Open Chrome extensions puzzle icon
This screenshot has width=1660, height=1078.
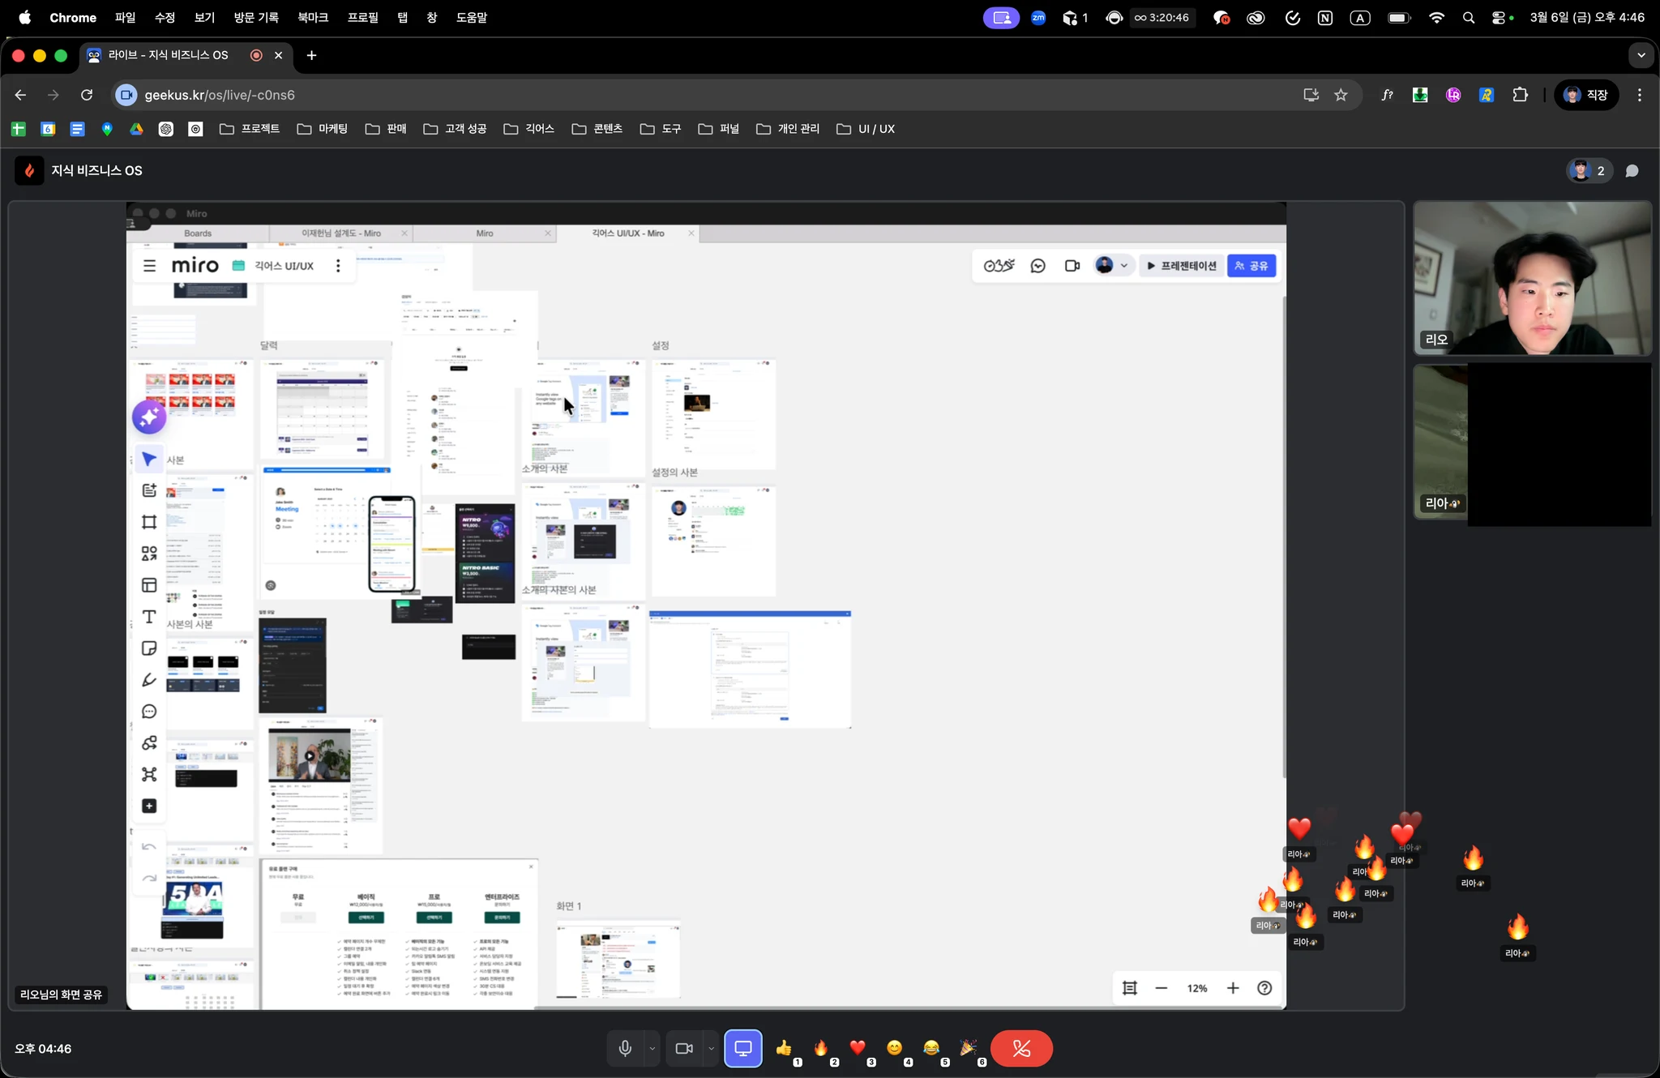tap(1520, 95)
